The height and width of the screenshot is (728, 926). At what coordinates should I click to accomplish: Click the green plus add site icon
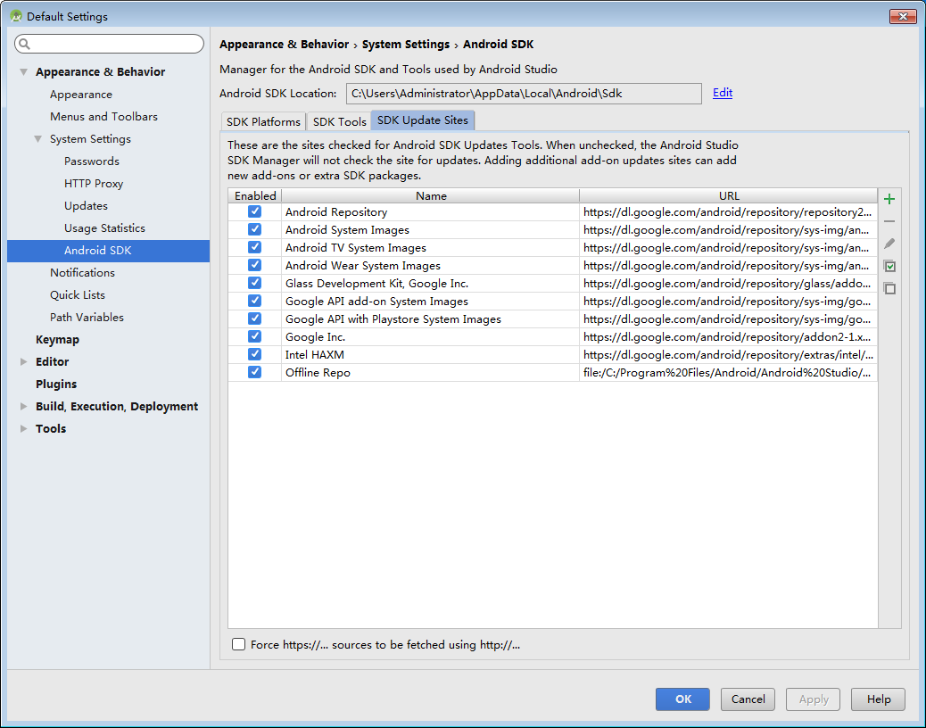coord(889,199)
